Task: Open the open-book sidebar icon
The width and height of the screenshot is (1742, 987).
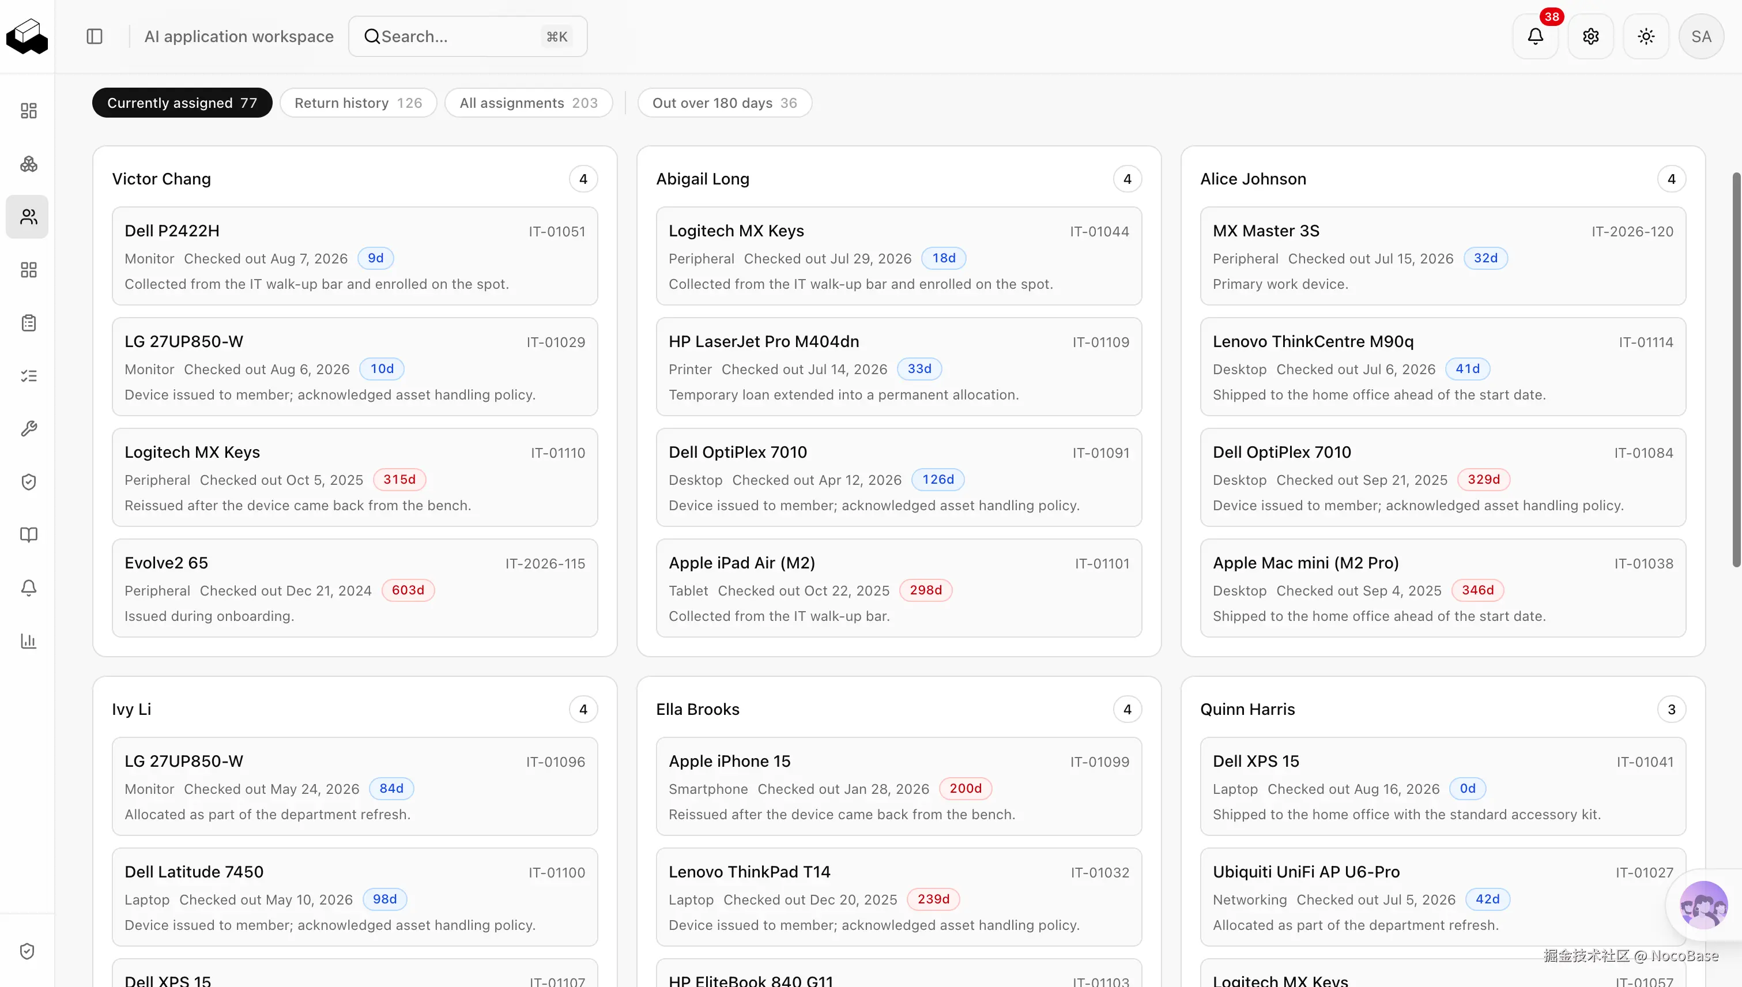Action: (28, 535)
